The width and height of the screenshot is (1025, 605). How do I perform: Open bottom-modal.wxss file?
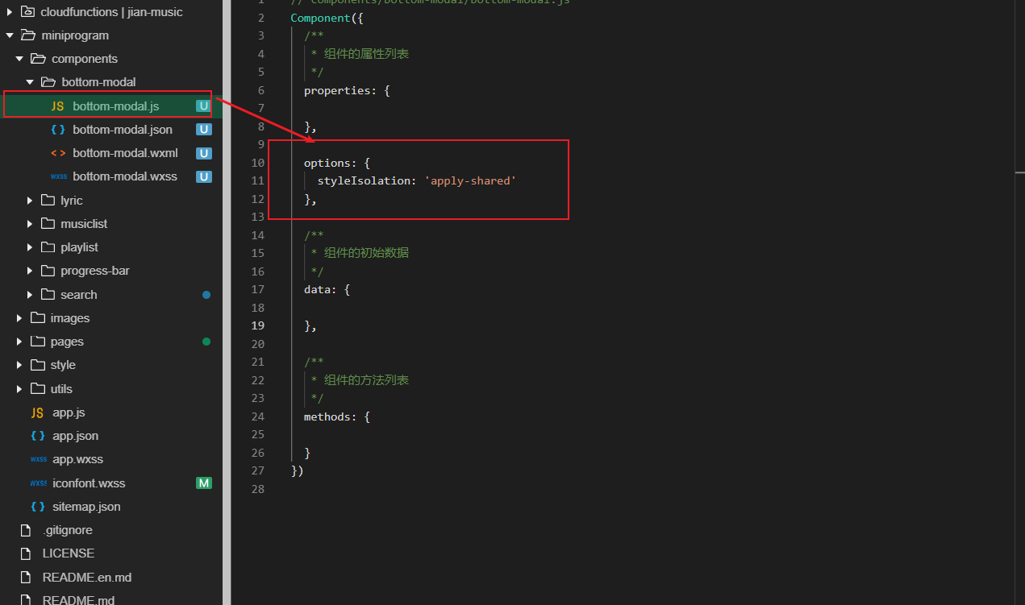click(124, 176)
